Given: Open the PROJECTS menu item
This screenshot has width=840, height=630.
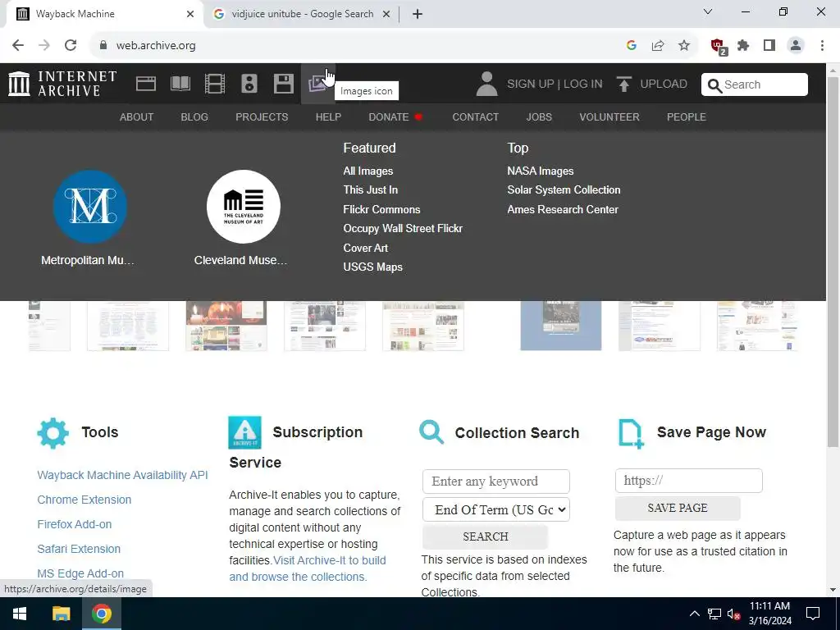Looking at the screenshot, I should [x=262, y=116].
